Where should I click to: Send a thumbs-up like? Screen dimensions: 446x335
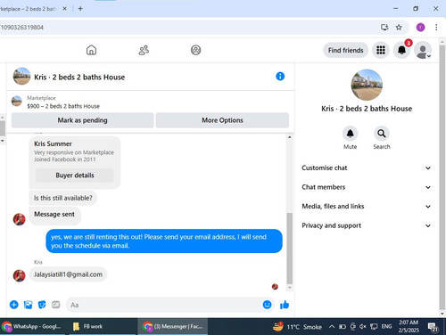click(285, 305)
